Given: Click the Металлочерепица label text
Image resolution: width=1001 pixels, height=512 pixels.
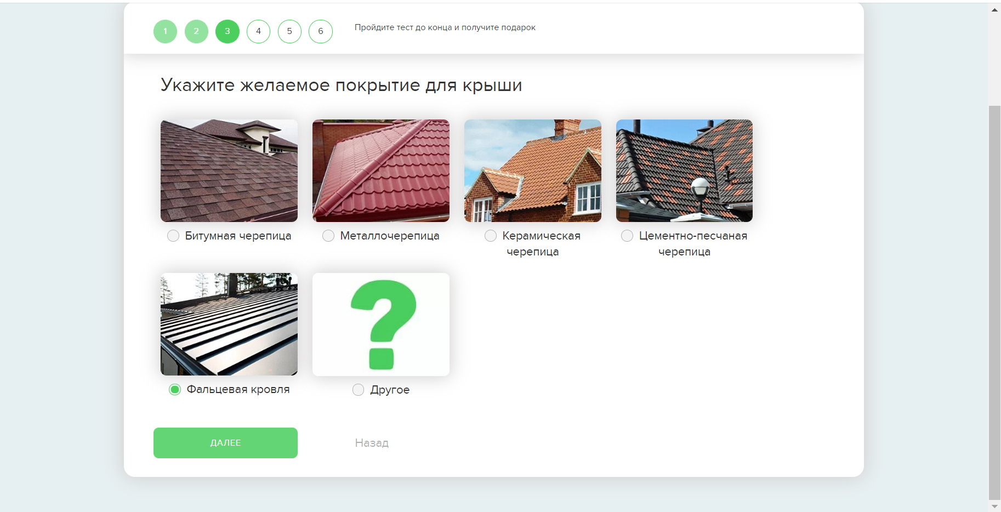Looking at the screenshot, I should click(390, 236).
